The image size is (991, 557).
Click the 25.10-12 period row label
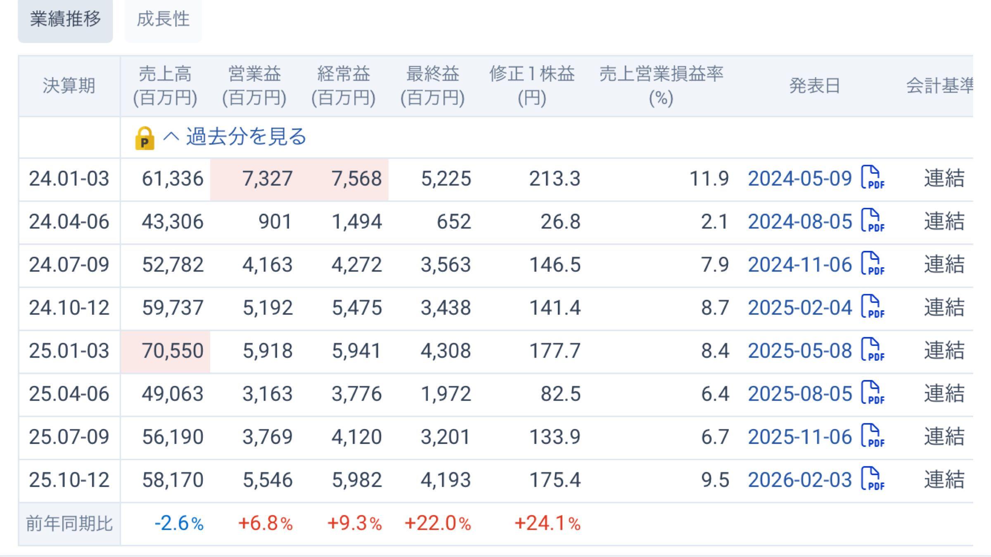69,480
